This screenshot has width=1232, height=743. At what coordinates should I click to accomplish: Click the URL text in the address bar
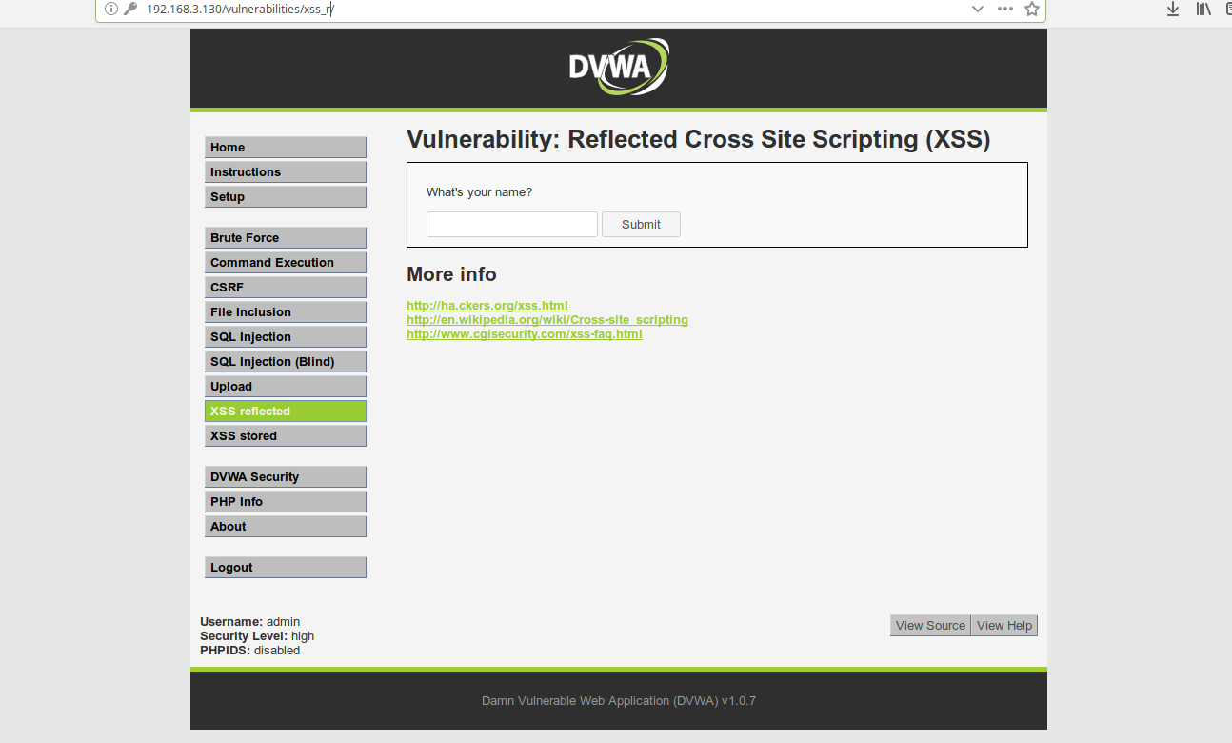tap(240, 9)
